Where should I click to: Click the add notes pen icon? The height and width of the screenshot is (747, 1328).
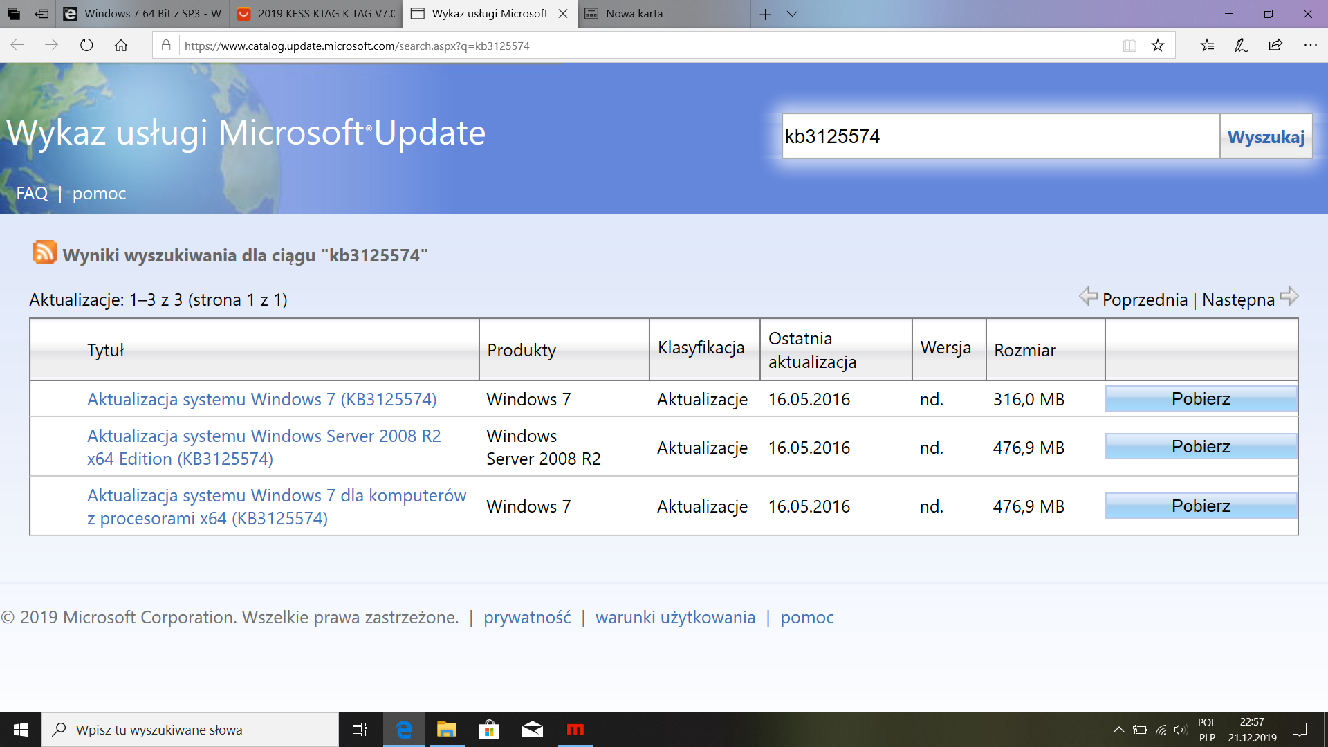pyautogui.click(x=1242, y=46)
